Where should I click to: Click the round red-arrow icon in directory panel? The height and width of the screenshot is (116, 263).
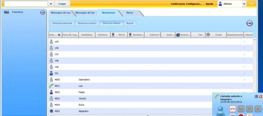pyautogui.click(x=250, y=23)
